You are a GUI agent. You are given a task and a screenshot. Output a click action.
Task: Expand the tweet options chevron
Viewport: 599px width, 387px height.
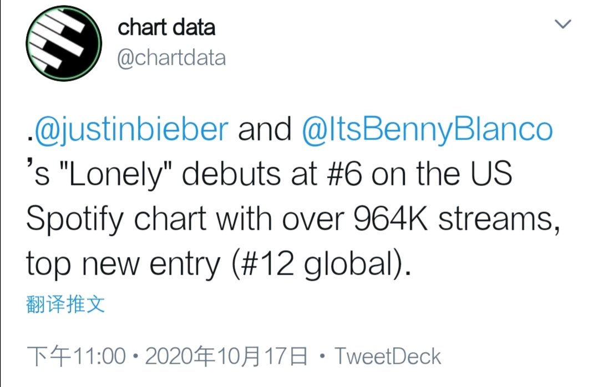pos(563,24)
